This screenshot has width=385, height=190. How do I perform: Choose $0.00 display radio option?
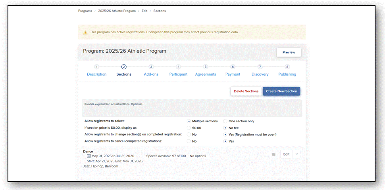(x=189, y=128)
